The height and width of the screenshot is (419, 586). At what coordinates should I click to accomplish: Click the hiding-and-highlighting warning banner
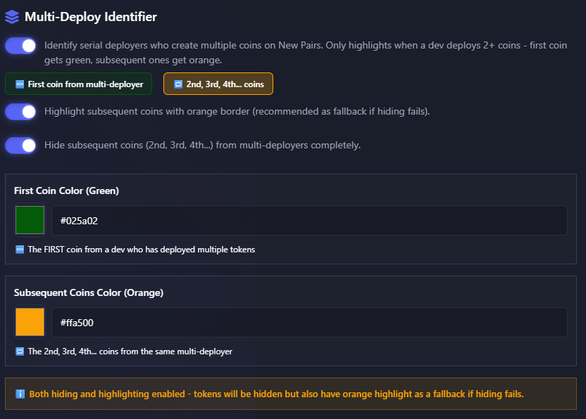coord(293,394)
